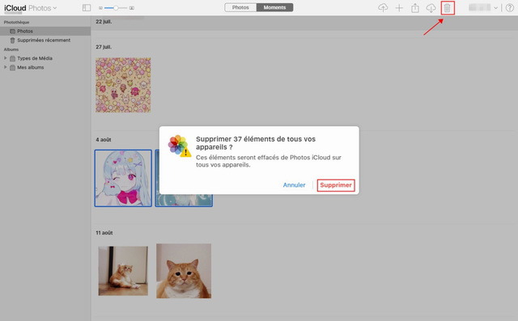Image resolution: width=518 pixels, height=321 pixels.
Task: Click the small thumbnail size icon
Action: click(100, 8)
